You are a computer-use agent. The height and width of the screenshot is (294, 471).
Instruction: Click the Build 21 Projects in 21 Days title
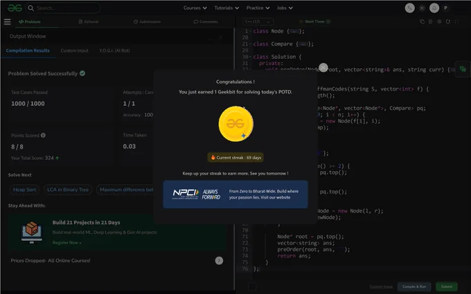point(86,223)
